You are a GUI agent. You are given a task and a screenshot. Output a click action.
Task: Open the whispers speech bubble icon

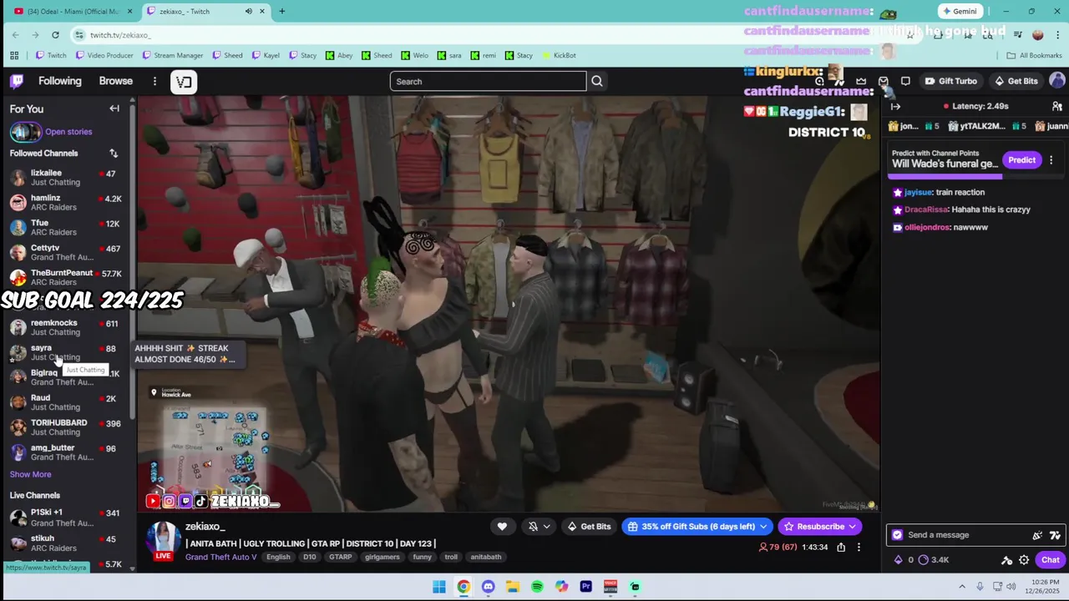(x=905, y=81)
